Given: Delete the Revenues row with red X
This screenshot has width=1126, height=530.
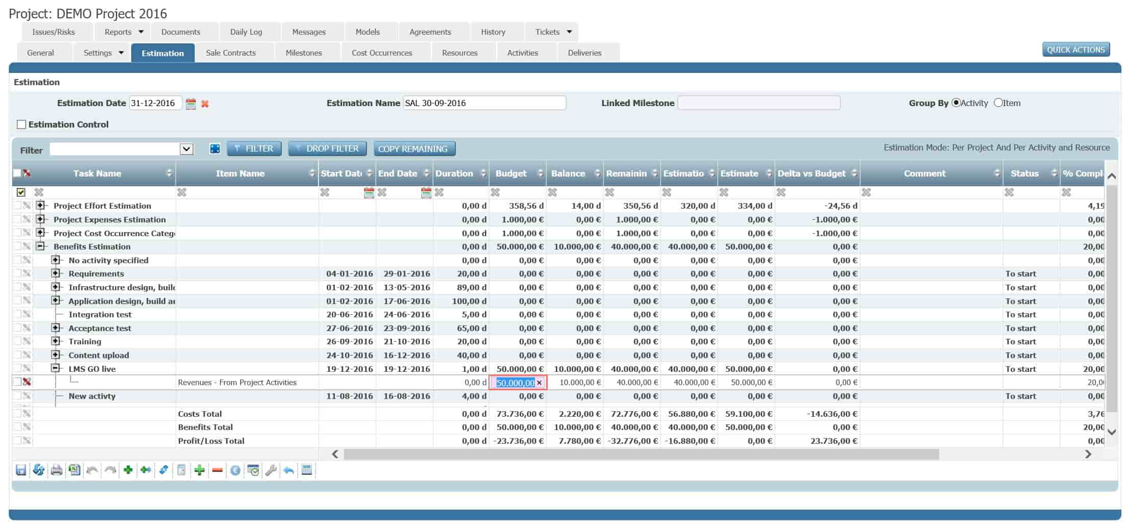Looking at the screenshot, I should click(27, 382).
